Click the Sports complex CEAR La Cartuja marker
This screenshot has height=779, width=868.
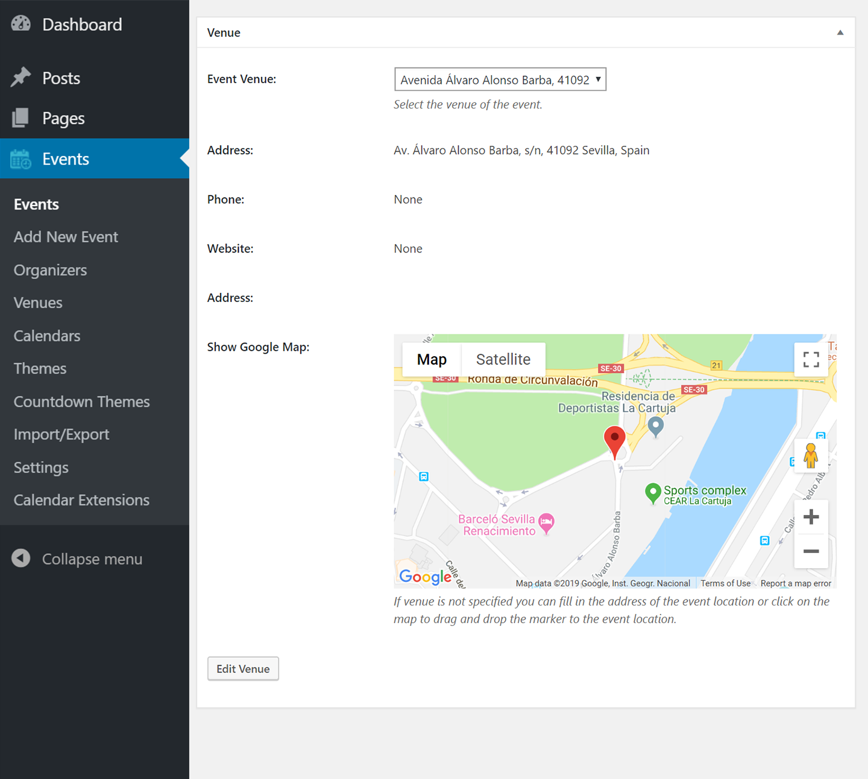pyautogui.click(x=653, y=493)
